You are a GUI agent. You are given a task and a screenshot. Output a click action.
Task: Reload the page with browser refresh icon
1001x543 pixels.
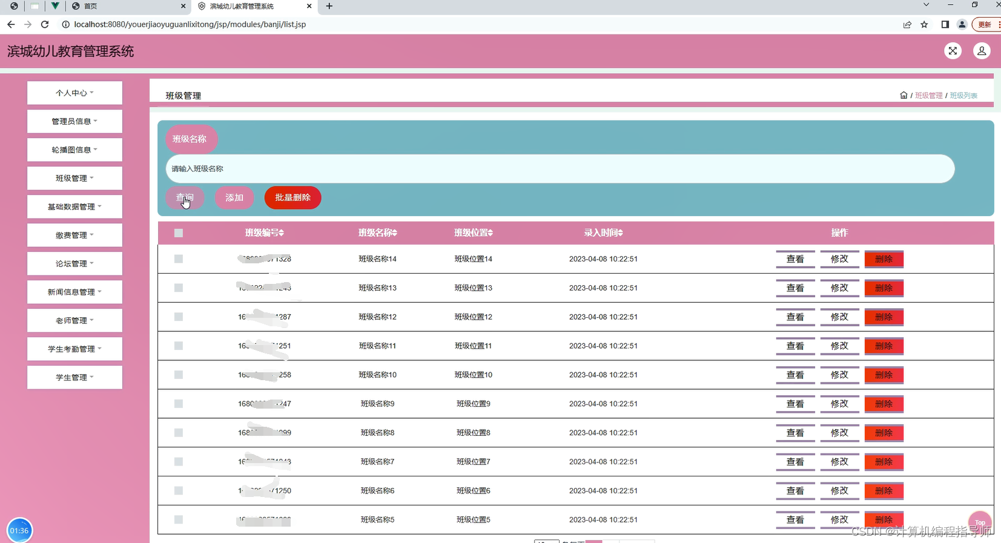click(x=44, y=24)
